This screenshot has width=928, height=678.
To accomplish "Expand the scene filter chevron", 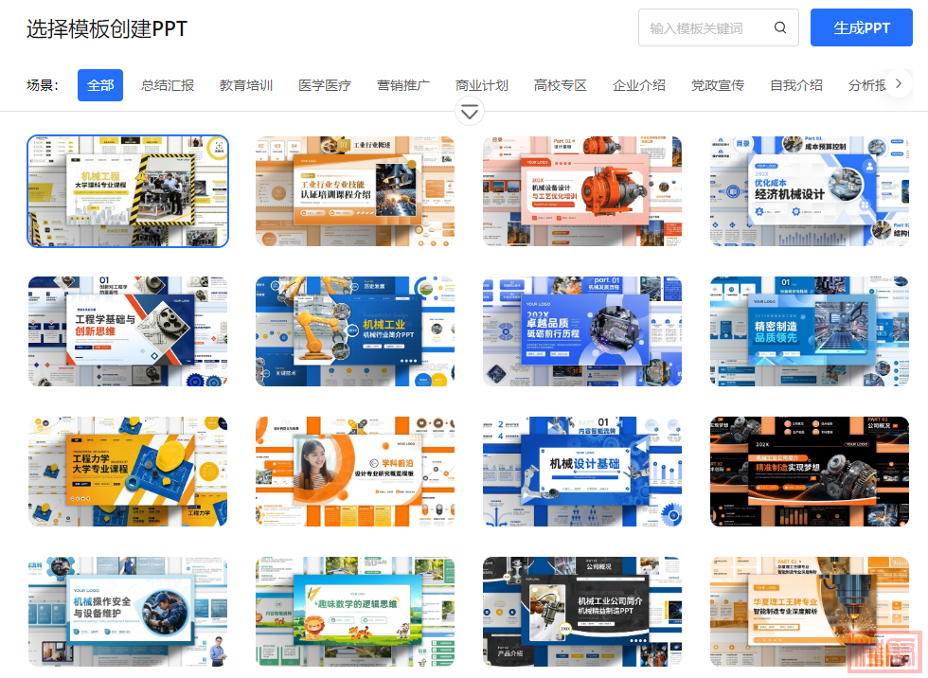I will click(x=471, y=112).
